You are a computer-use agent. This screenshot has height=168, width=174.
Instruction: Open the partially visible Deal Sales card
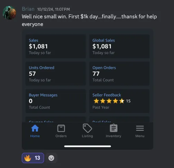point(120,119)
